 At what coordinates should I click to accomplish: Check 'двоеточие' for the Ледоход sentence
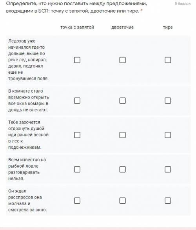point(122,60)
